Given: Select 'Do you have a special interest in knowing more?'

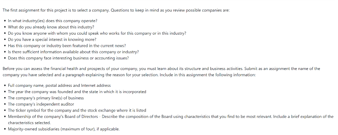Looking at the screenshot, I should click(x=52, y=40).
